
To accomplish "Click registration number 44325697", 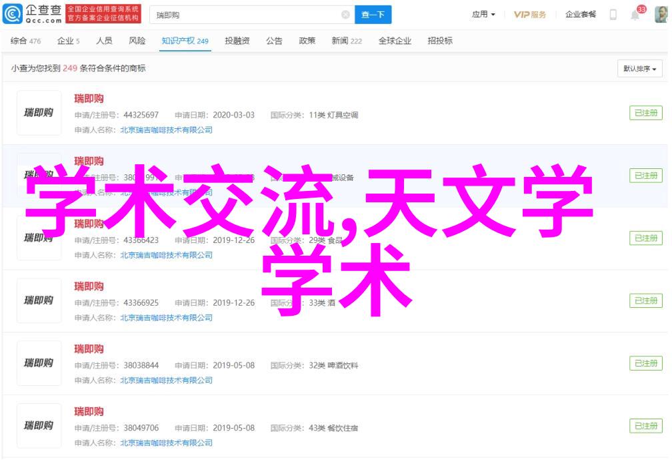I will [x=141, y=115].
